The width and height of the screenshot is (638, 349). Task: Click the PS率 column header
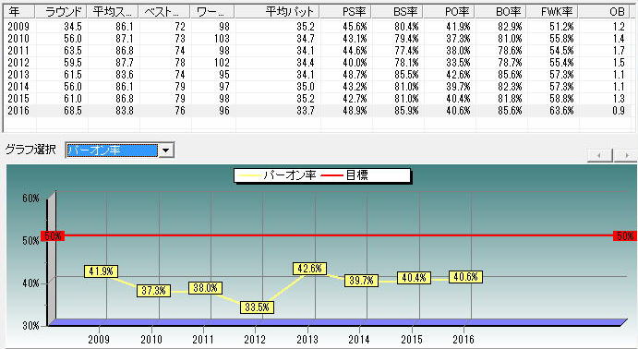click(x=346, y=12)
